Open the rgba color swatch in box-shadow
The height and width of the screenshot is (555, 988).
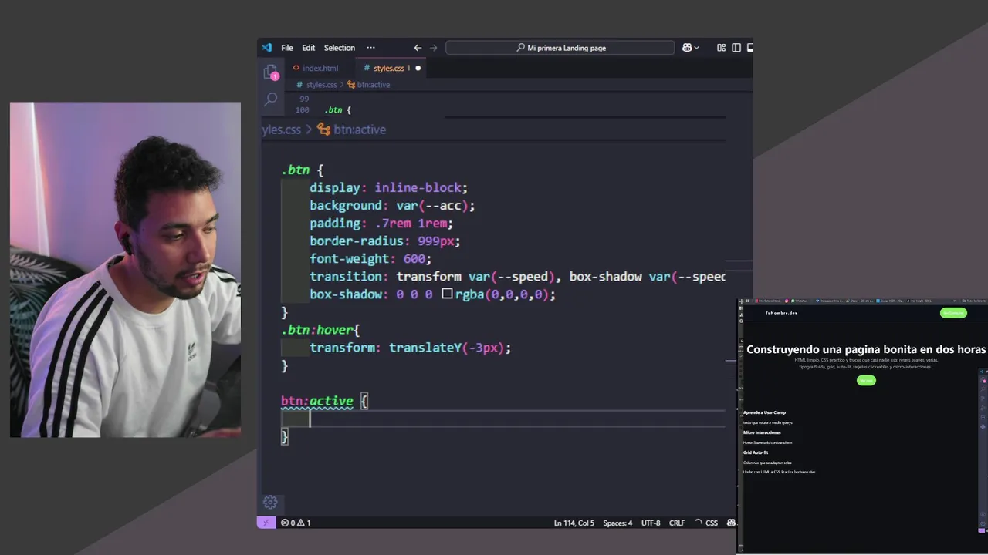coord(447,294)
